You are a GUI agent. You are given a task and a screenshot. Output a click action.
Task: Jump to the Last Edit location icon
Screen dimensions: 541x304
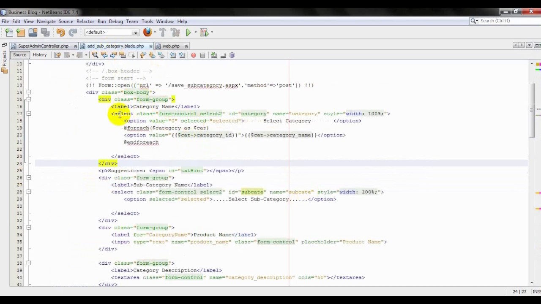click(57, 55)
